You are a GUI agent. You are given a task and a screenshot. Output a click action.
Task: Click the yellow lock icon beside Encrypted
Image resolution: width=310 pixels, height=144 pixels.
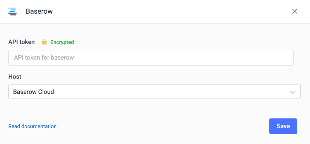[x=44, y=42]
